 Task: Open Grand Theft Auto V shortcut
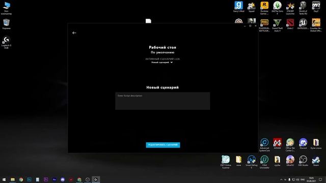tap(277, 25)
